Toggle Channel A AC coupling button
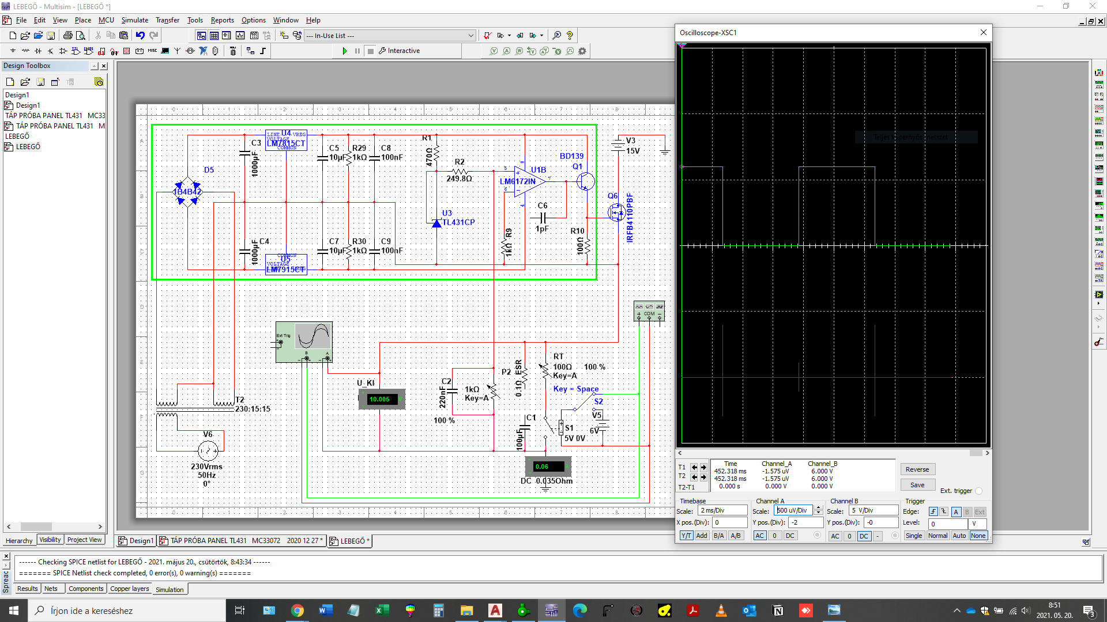 760,536
